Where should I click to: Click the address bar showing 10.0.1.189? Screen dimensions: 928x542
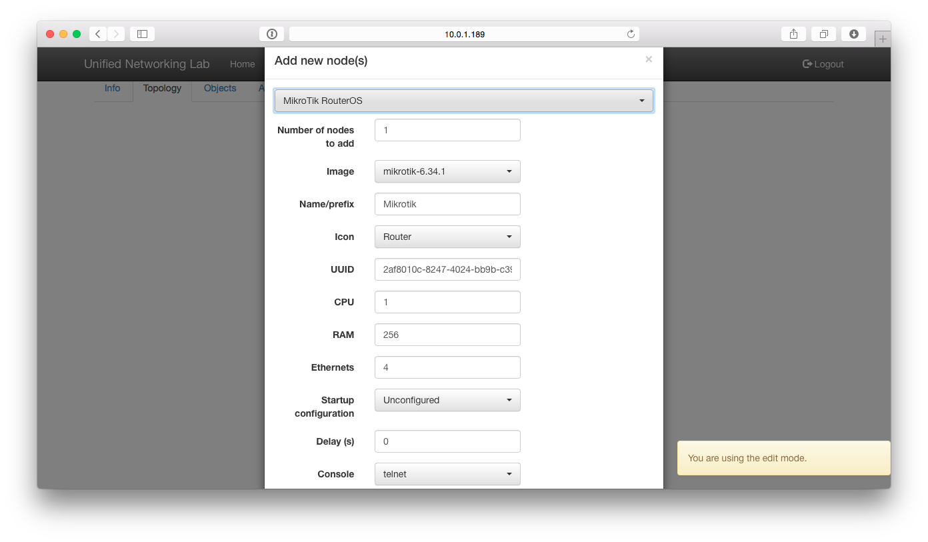464,34
